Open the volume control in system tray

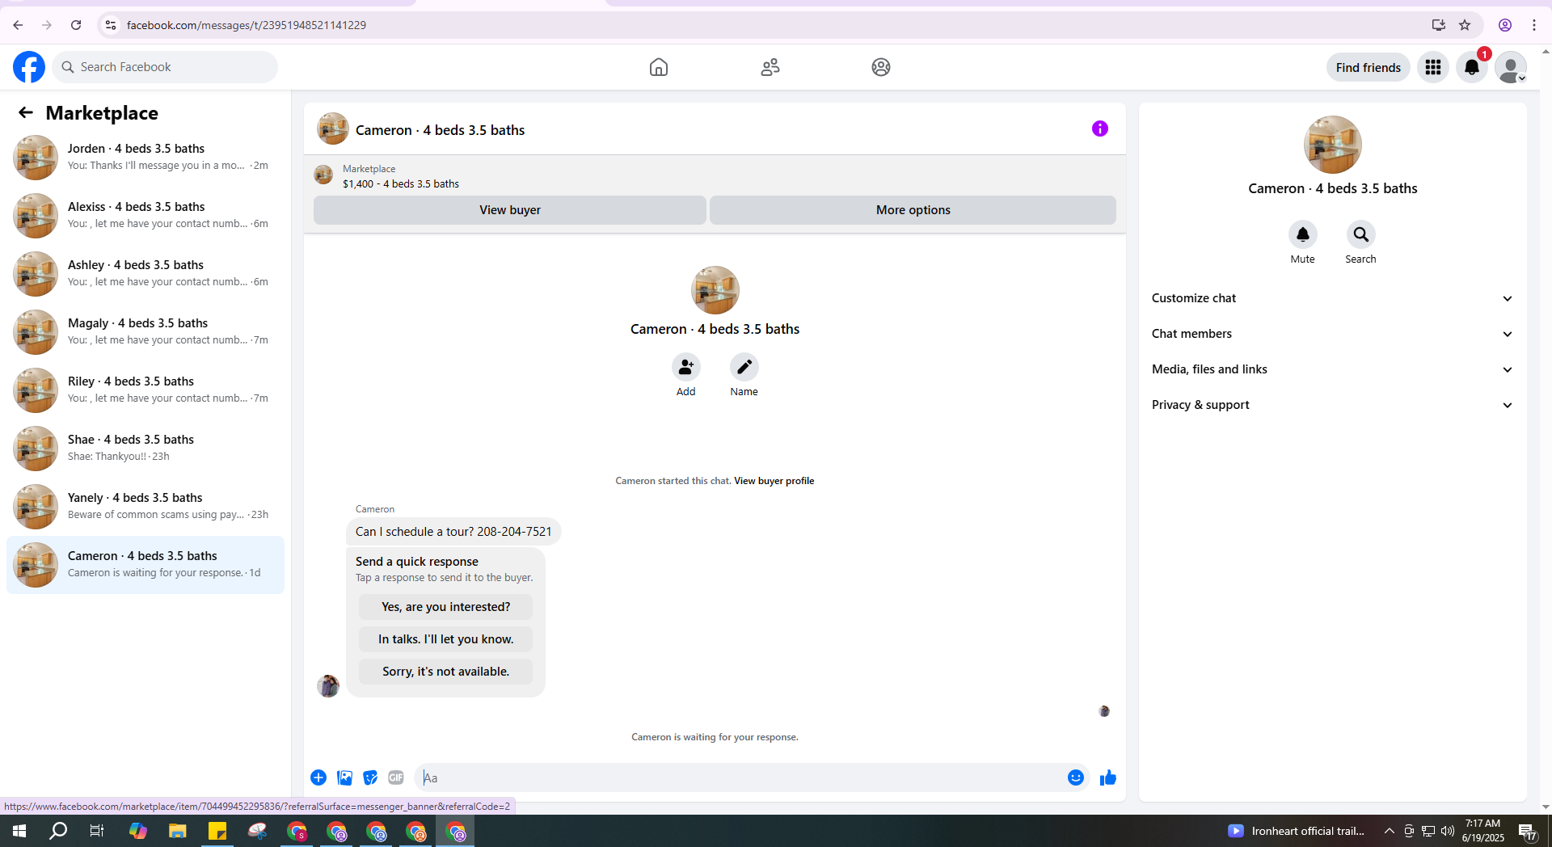coord(1448,831)
